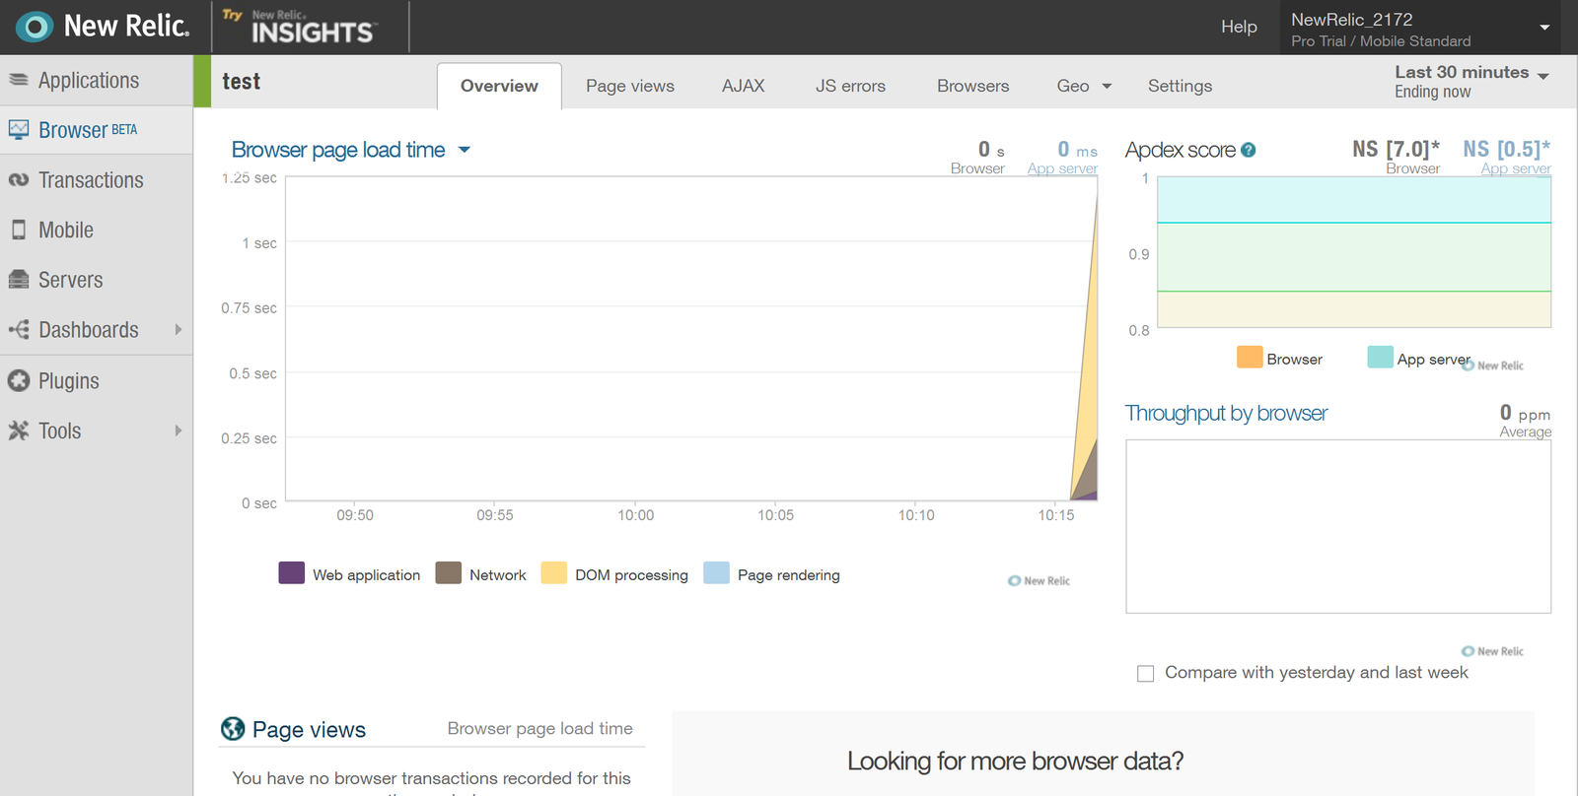Click the Apdex score chart area
The width and height of the screenshot is (1578, 796).
point(1354,252)
